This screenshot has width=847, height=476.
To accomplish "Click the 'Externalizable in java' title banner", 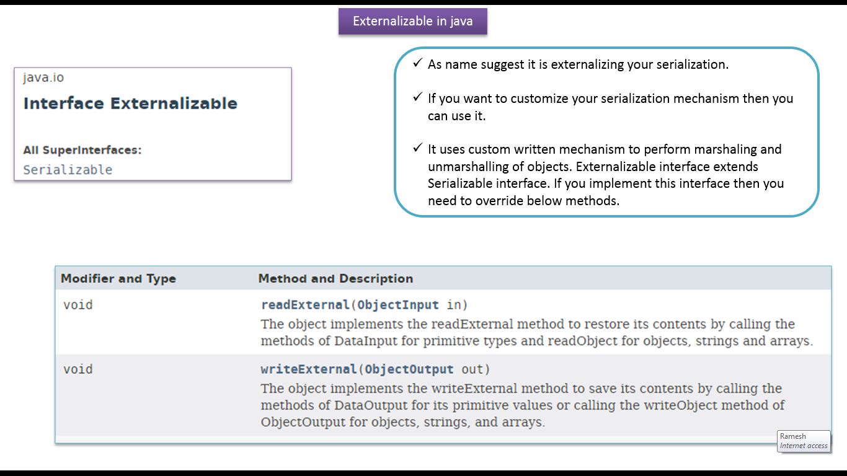I will click(x=412, y=21).
